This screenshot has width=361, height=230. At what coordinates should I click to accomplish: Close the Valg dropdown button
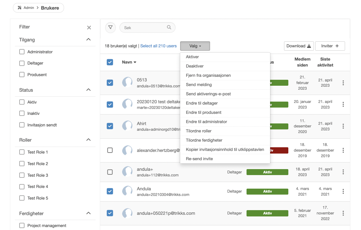195,46
